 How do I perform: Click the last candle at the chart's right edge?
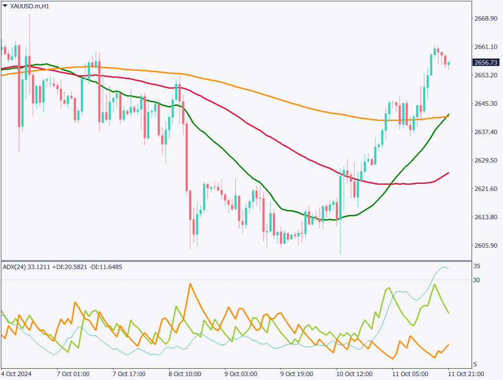coord(448,63)
